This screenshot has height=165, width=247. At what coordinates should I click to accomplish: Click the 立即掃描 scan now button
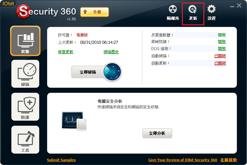[88, 72]
